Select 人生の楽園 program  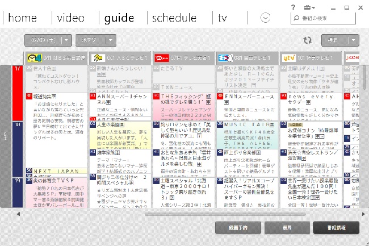pyautogui.click(x=120, y=135)
